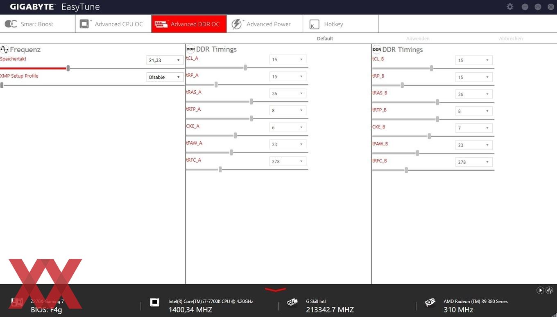Open the tFAW_B value dropdown
Image resolution: width=557 pixels, height=317 pixels.
click(x=474, y=145)
